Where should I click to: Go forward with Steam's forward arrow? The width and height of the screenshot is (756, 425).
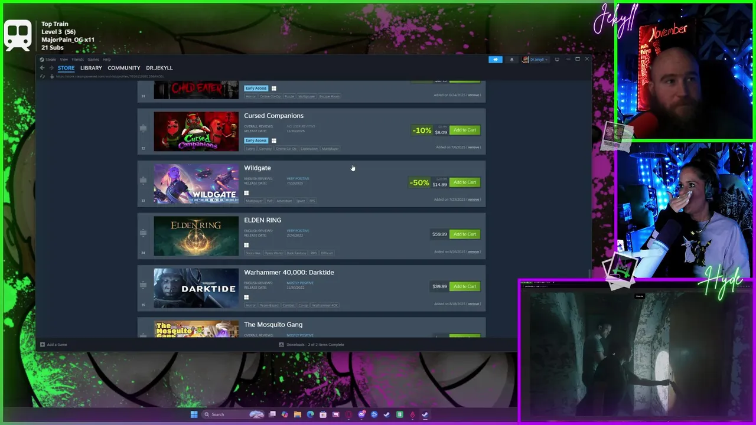click(50, 68)
